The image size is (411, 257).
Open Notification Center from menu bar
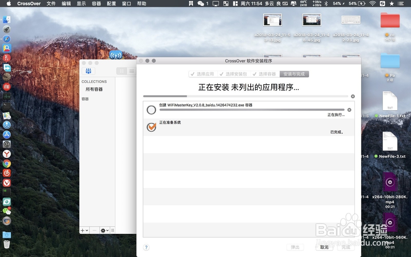(401, 3)
